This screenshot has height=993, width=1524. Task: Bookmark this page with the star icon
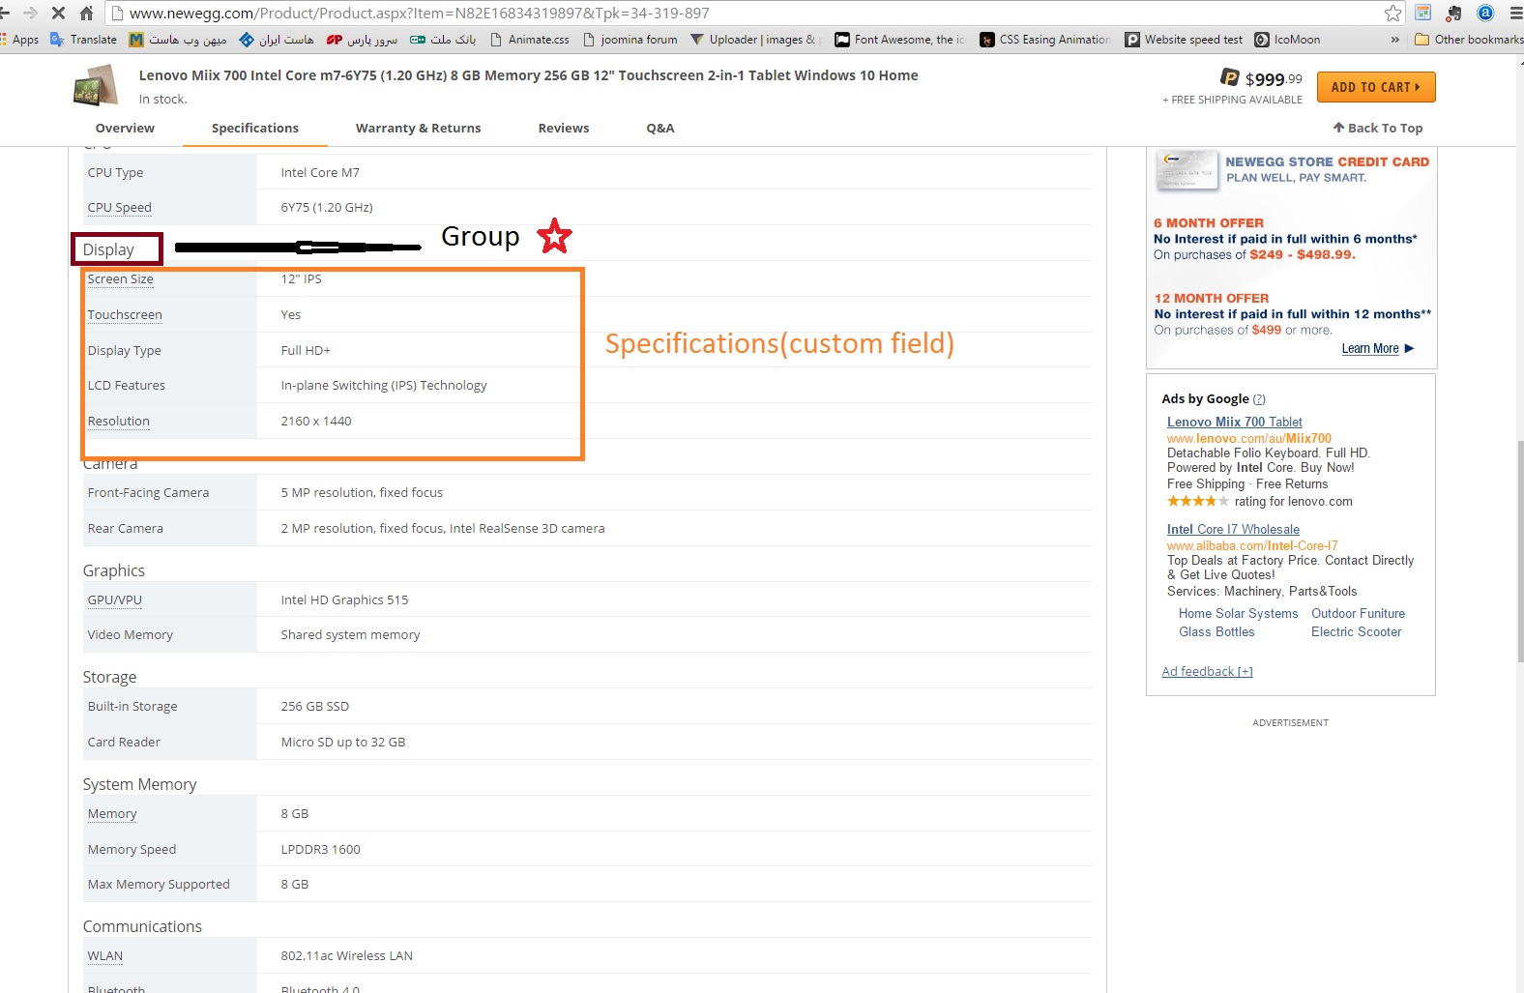pyautogui.click(x=1392, y=13)
